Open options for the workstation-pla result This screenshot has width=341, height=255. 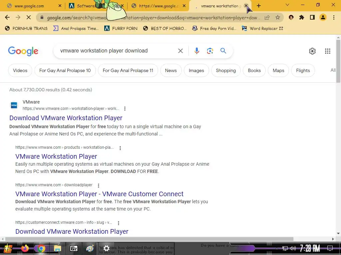[120, 148]
